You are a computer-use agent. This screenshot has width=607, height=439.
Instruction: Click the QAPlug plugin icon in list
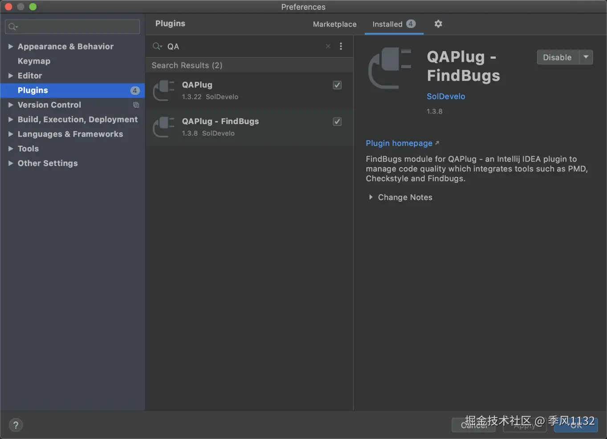[163, 91]
